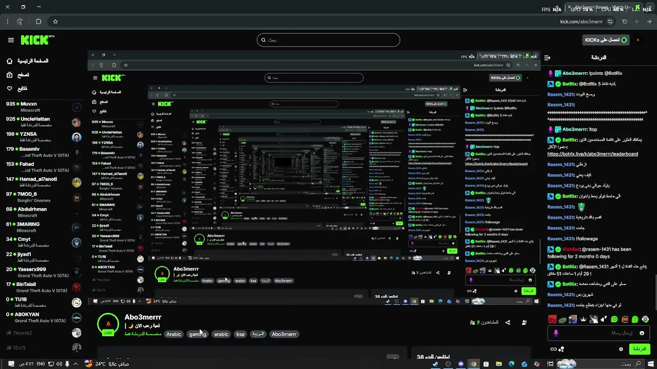Viewport: 657px width, 369px height.
Task: Open jiyad1 channel in sidebar
Action: [x=43, y=257]
